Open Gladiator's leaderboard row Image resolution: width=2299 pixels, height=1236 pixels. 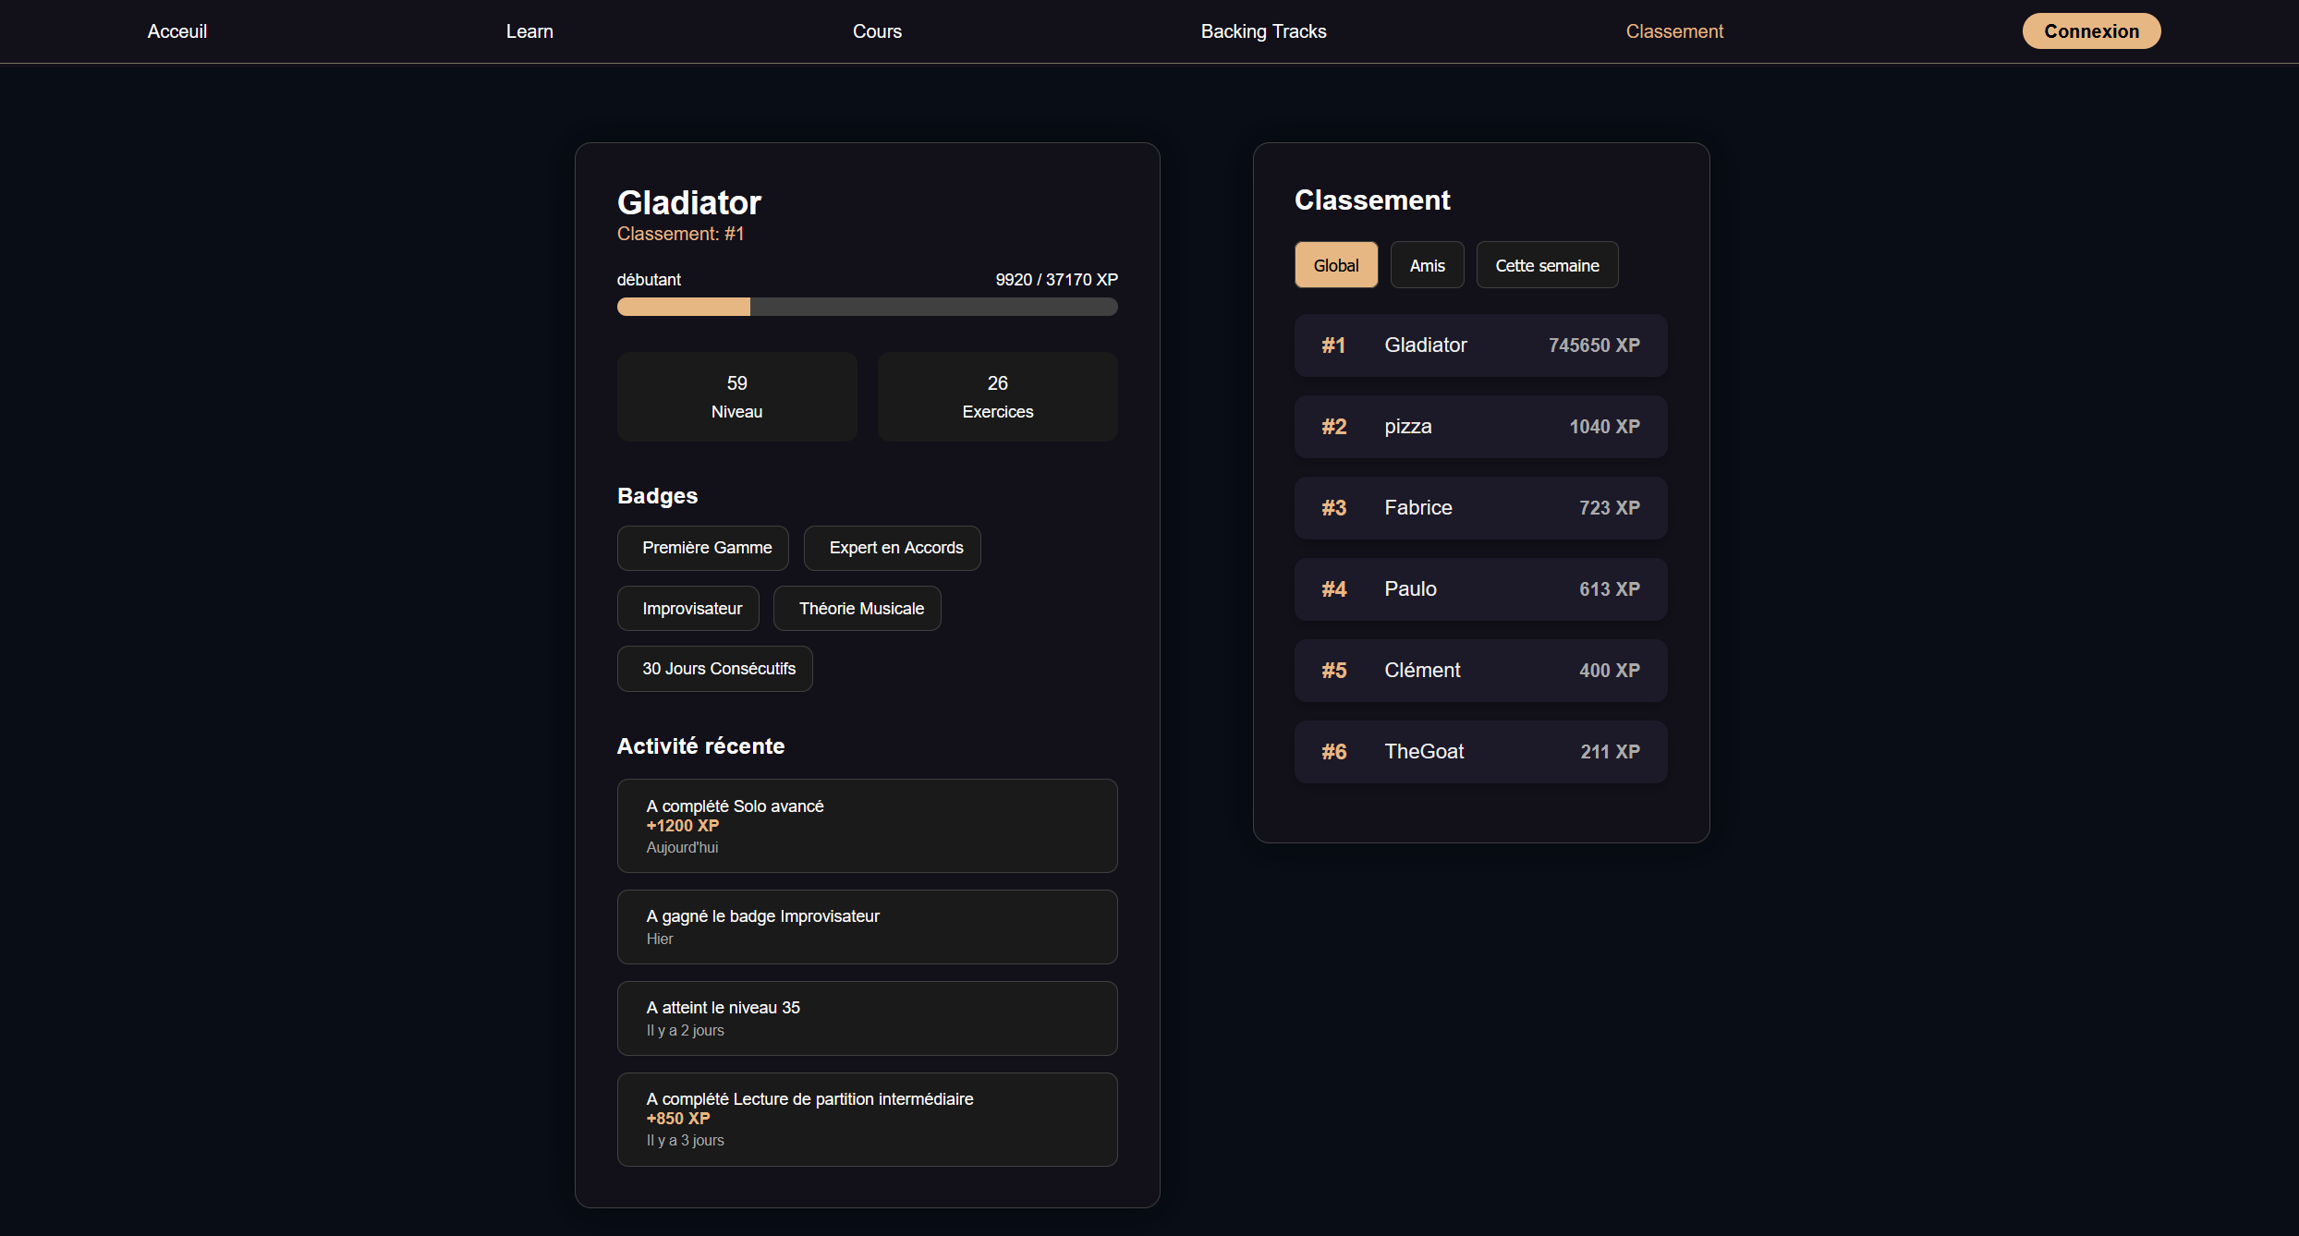(x=1480, y=345)
